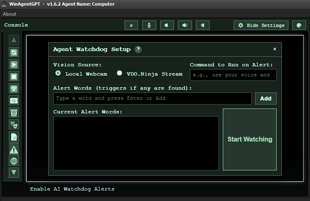
Task: Click Add to add the alert word
Action: [x=265, y=98]
